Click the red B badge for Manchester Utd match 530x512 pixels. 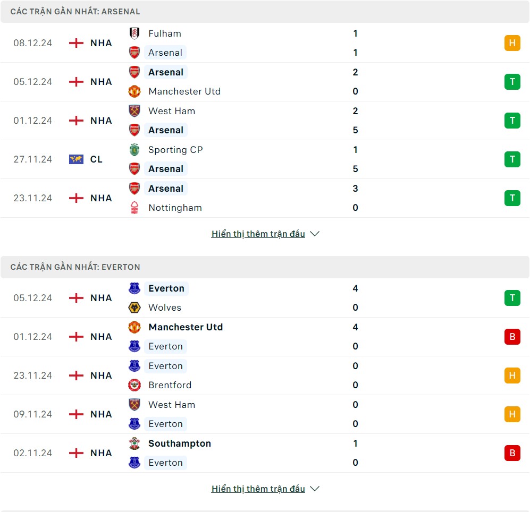[512, 337]
